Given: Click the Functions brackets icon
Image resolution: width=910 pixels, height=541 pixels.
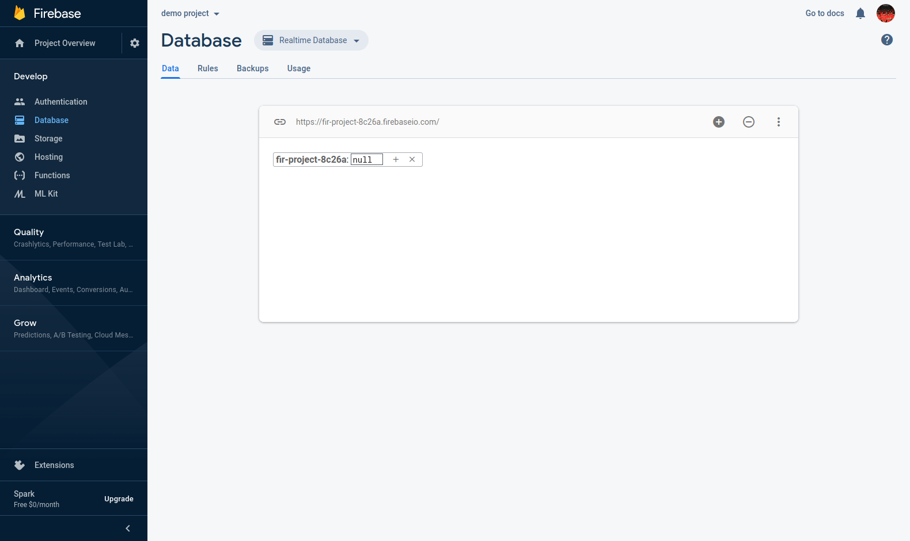Looking at the screenshot, I should coord(20,175).
